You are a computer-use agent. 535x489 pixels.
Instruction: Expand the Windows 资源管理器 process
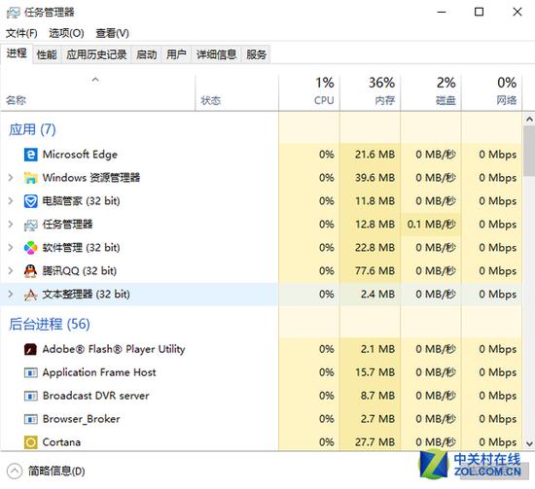point(11,178)
